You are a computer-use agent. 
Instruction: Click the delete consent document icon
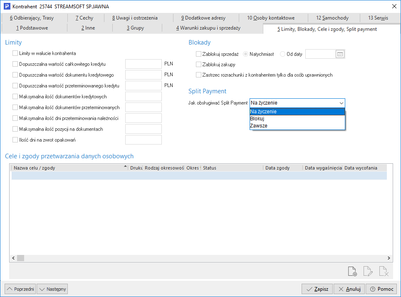point(384,271)
